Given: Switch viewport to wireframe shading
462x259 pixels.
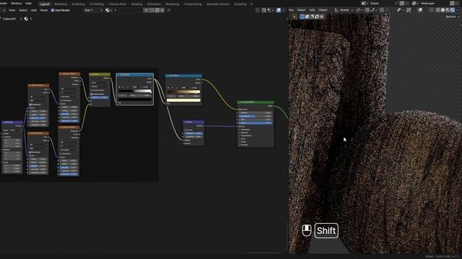Looking at the screenshot, I should 438,10.
